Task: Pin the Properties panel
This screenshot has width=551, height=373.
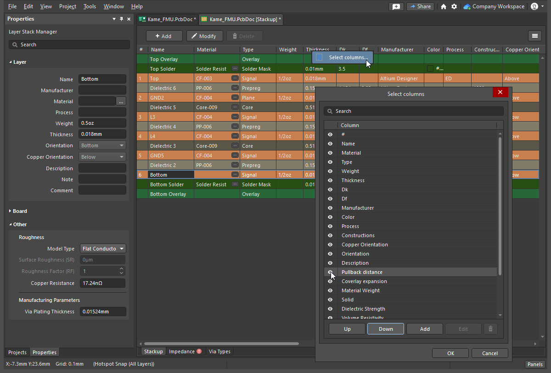Action: click(121, 19)
